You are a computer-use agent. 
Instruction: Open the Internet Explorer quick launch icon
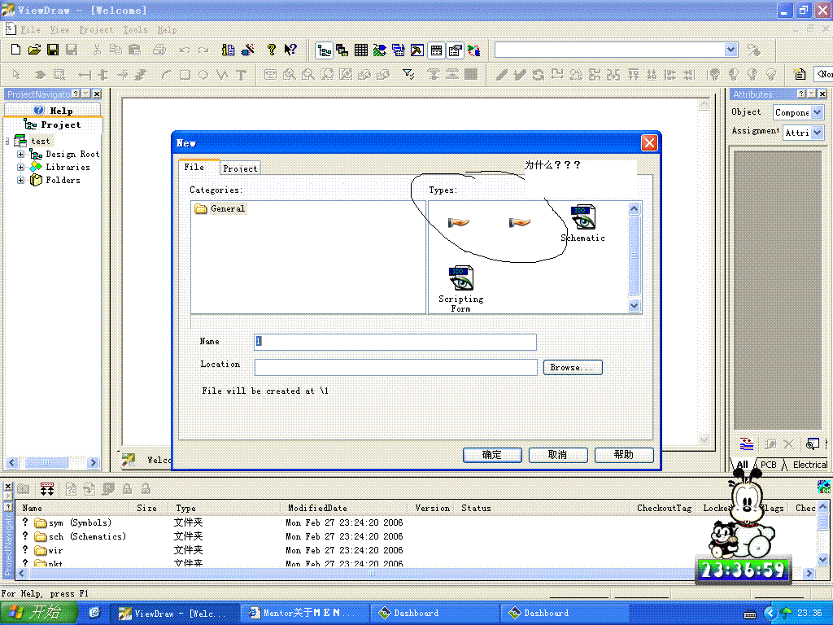tap(94, 613)
